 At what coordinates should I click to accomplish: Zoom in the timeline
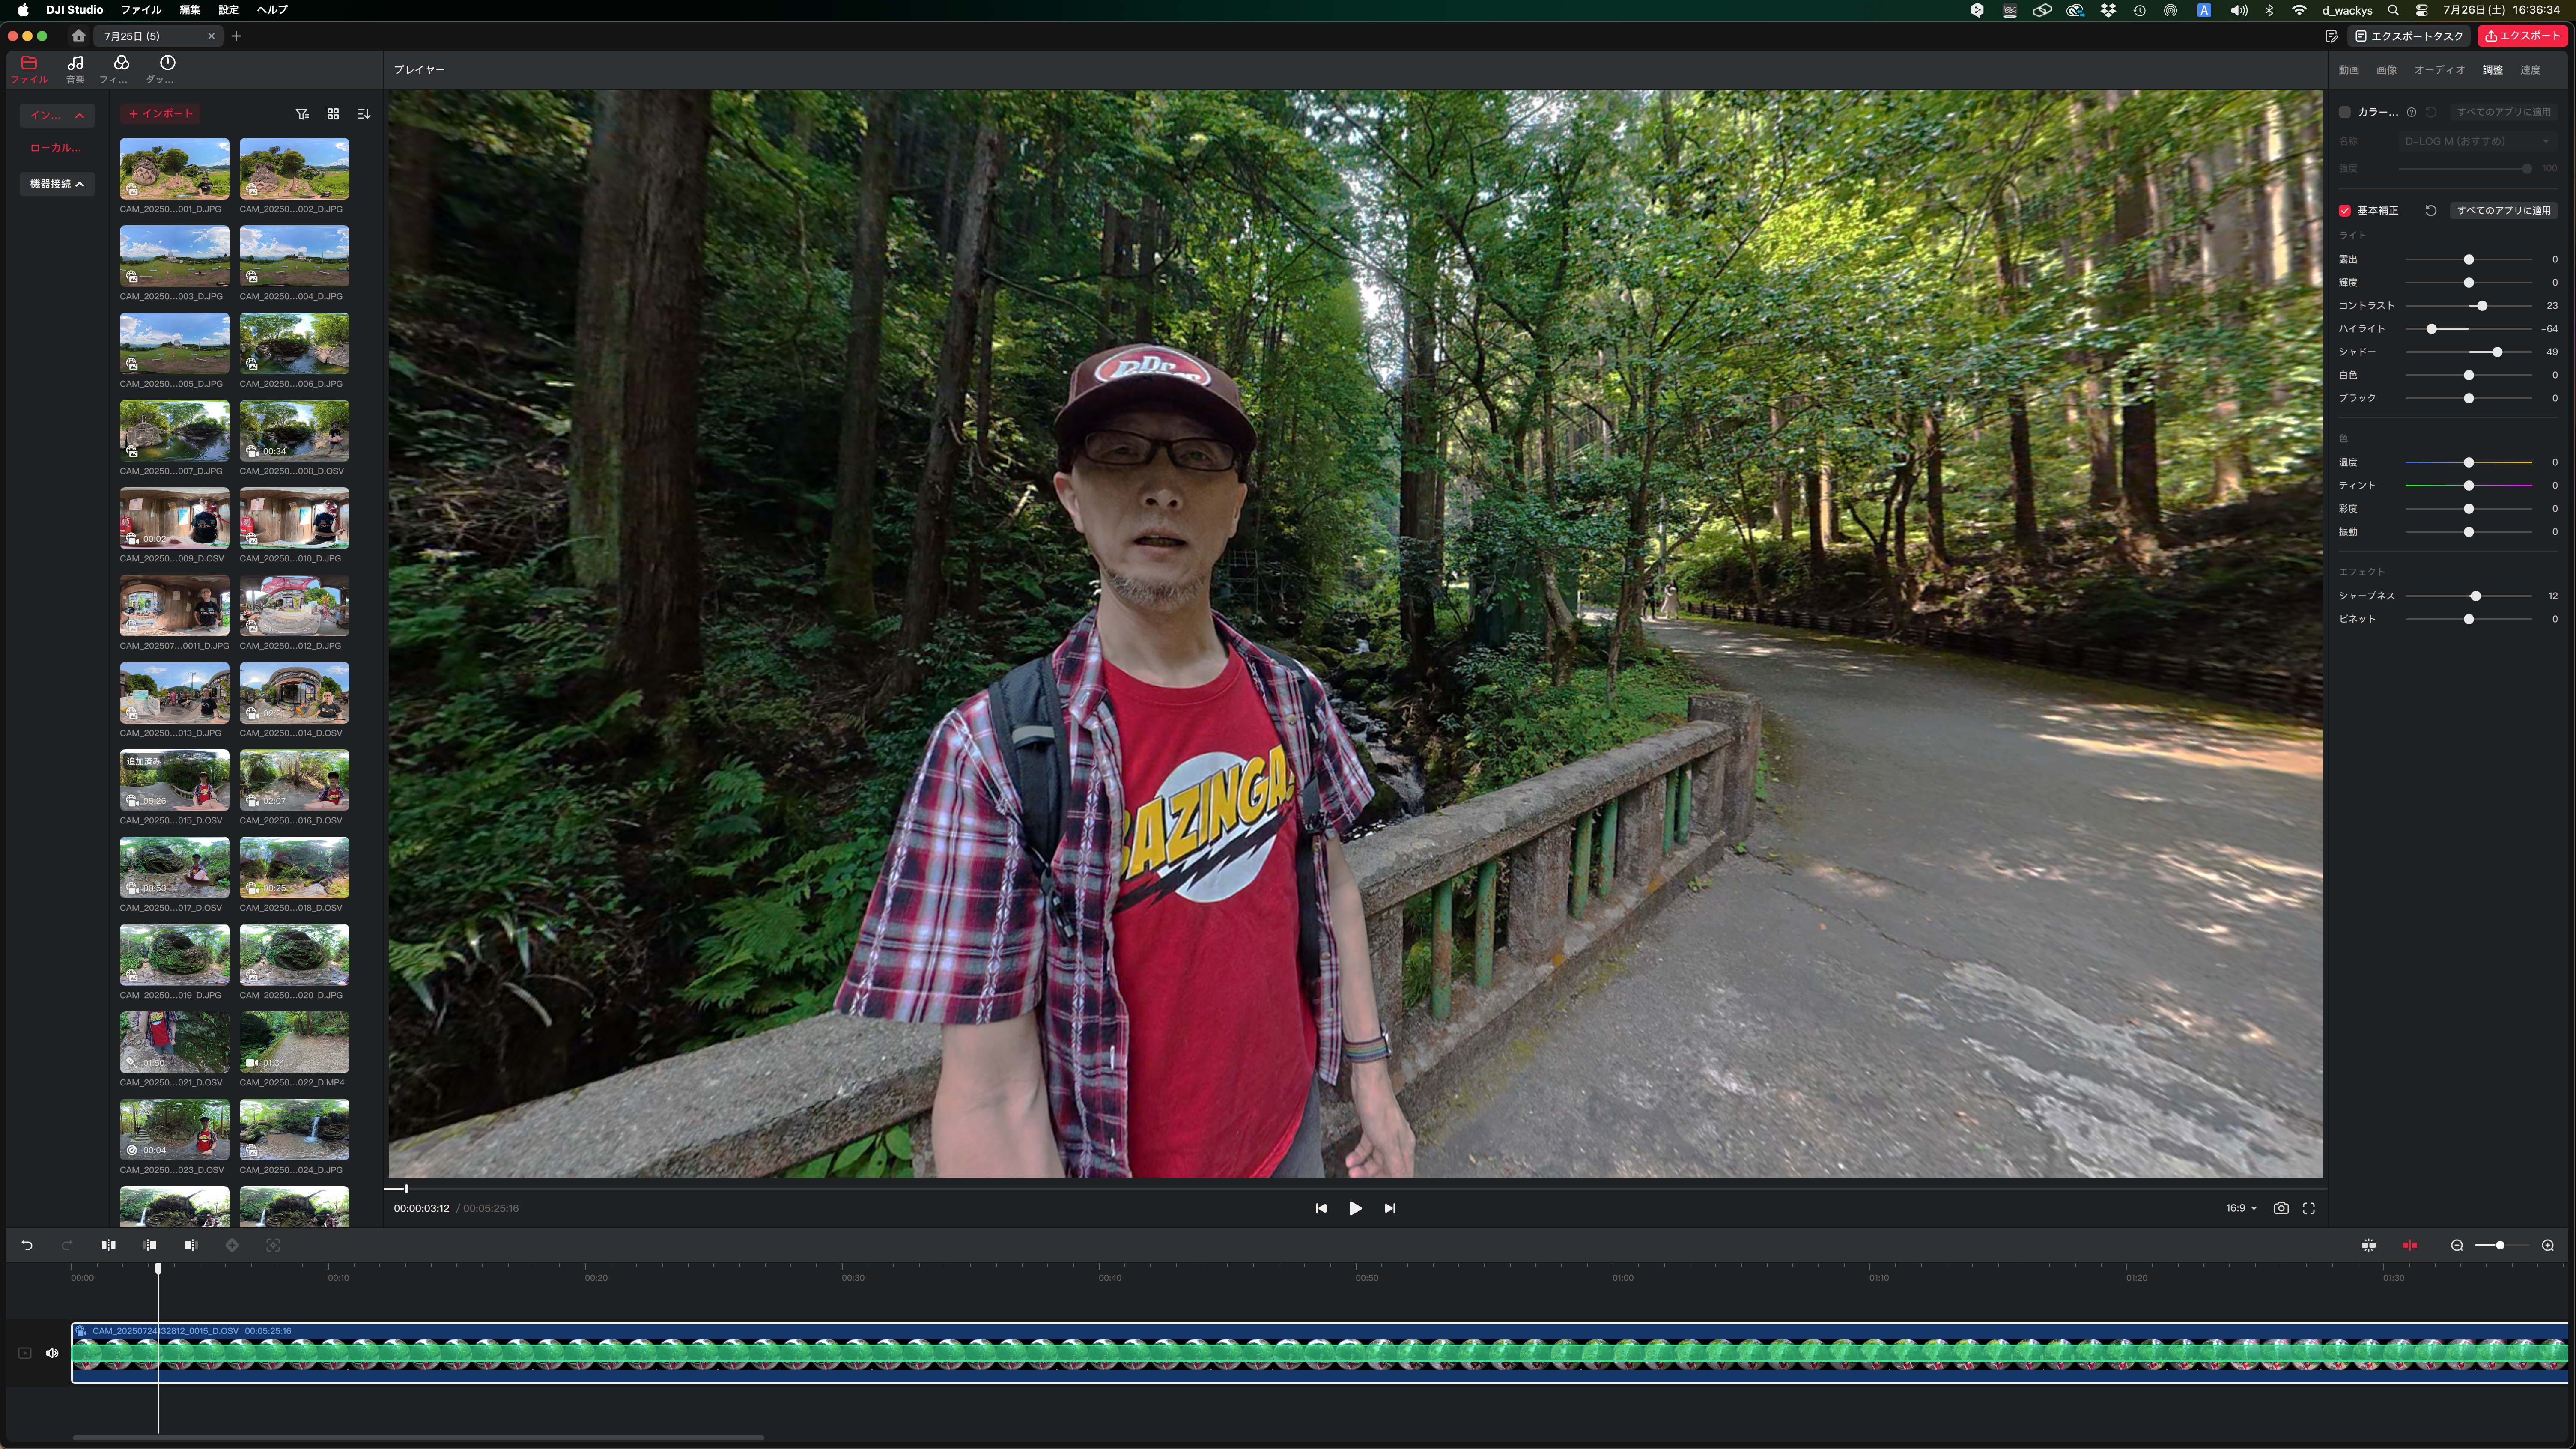2548,1245
